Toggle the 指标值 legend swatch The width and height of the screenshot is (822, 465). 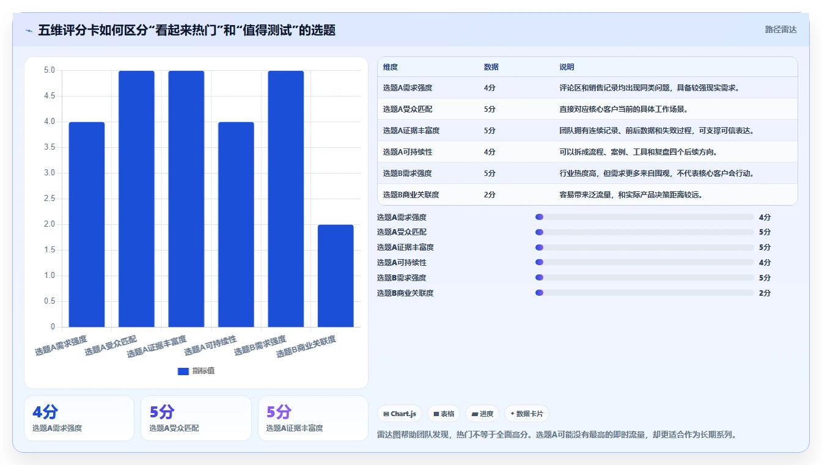(183, 371)
